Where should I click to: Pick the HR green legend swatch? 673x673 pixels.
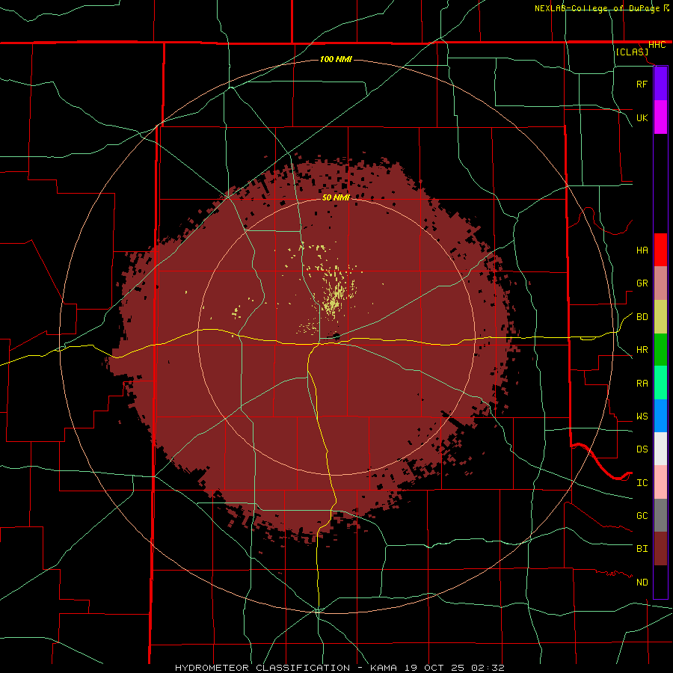coord(660,350)
